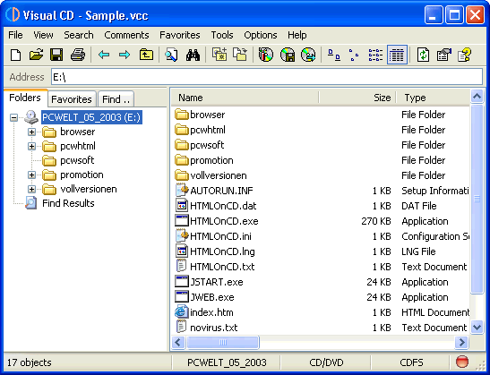
Task: Open the Comments menu
Action: 126,35
